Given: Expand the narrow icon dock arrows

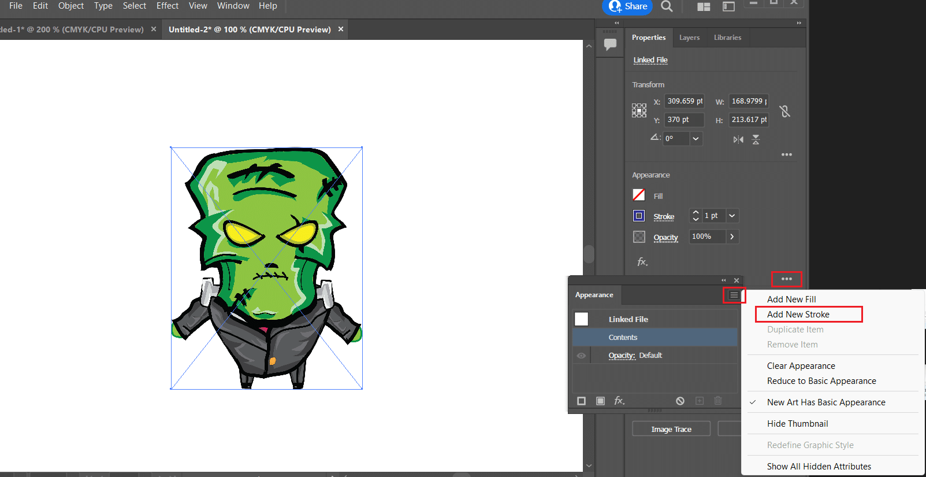Looking at the screenshot, I should pyautogui.click(x=617, y=23).
